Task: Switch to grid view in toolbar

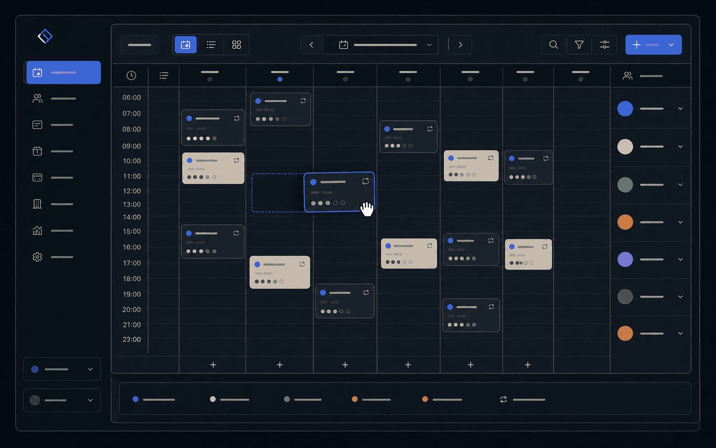Action: pyautogui.click(x=237, y=45)
